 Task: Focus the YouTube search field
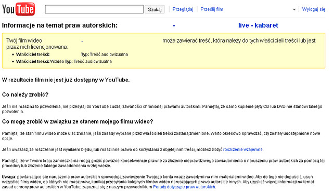(x=94, y=9)
